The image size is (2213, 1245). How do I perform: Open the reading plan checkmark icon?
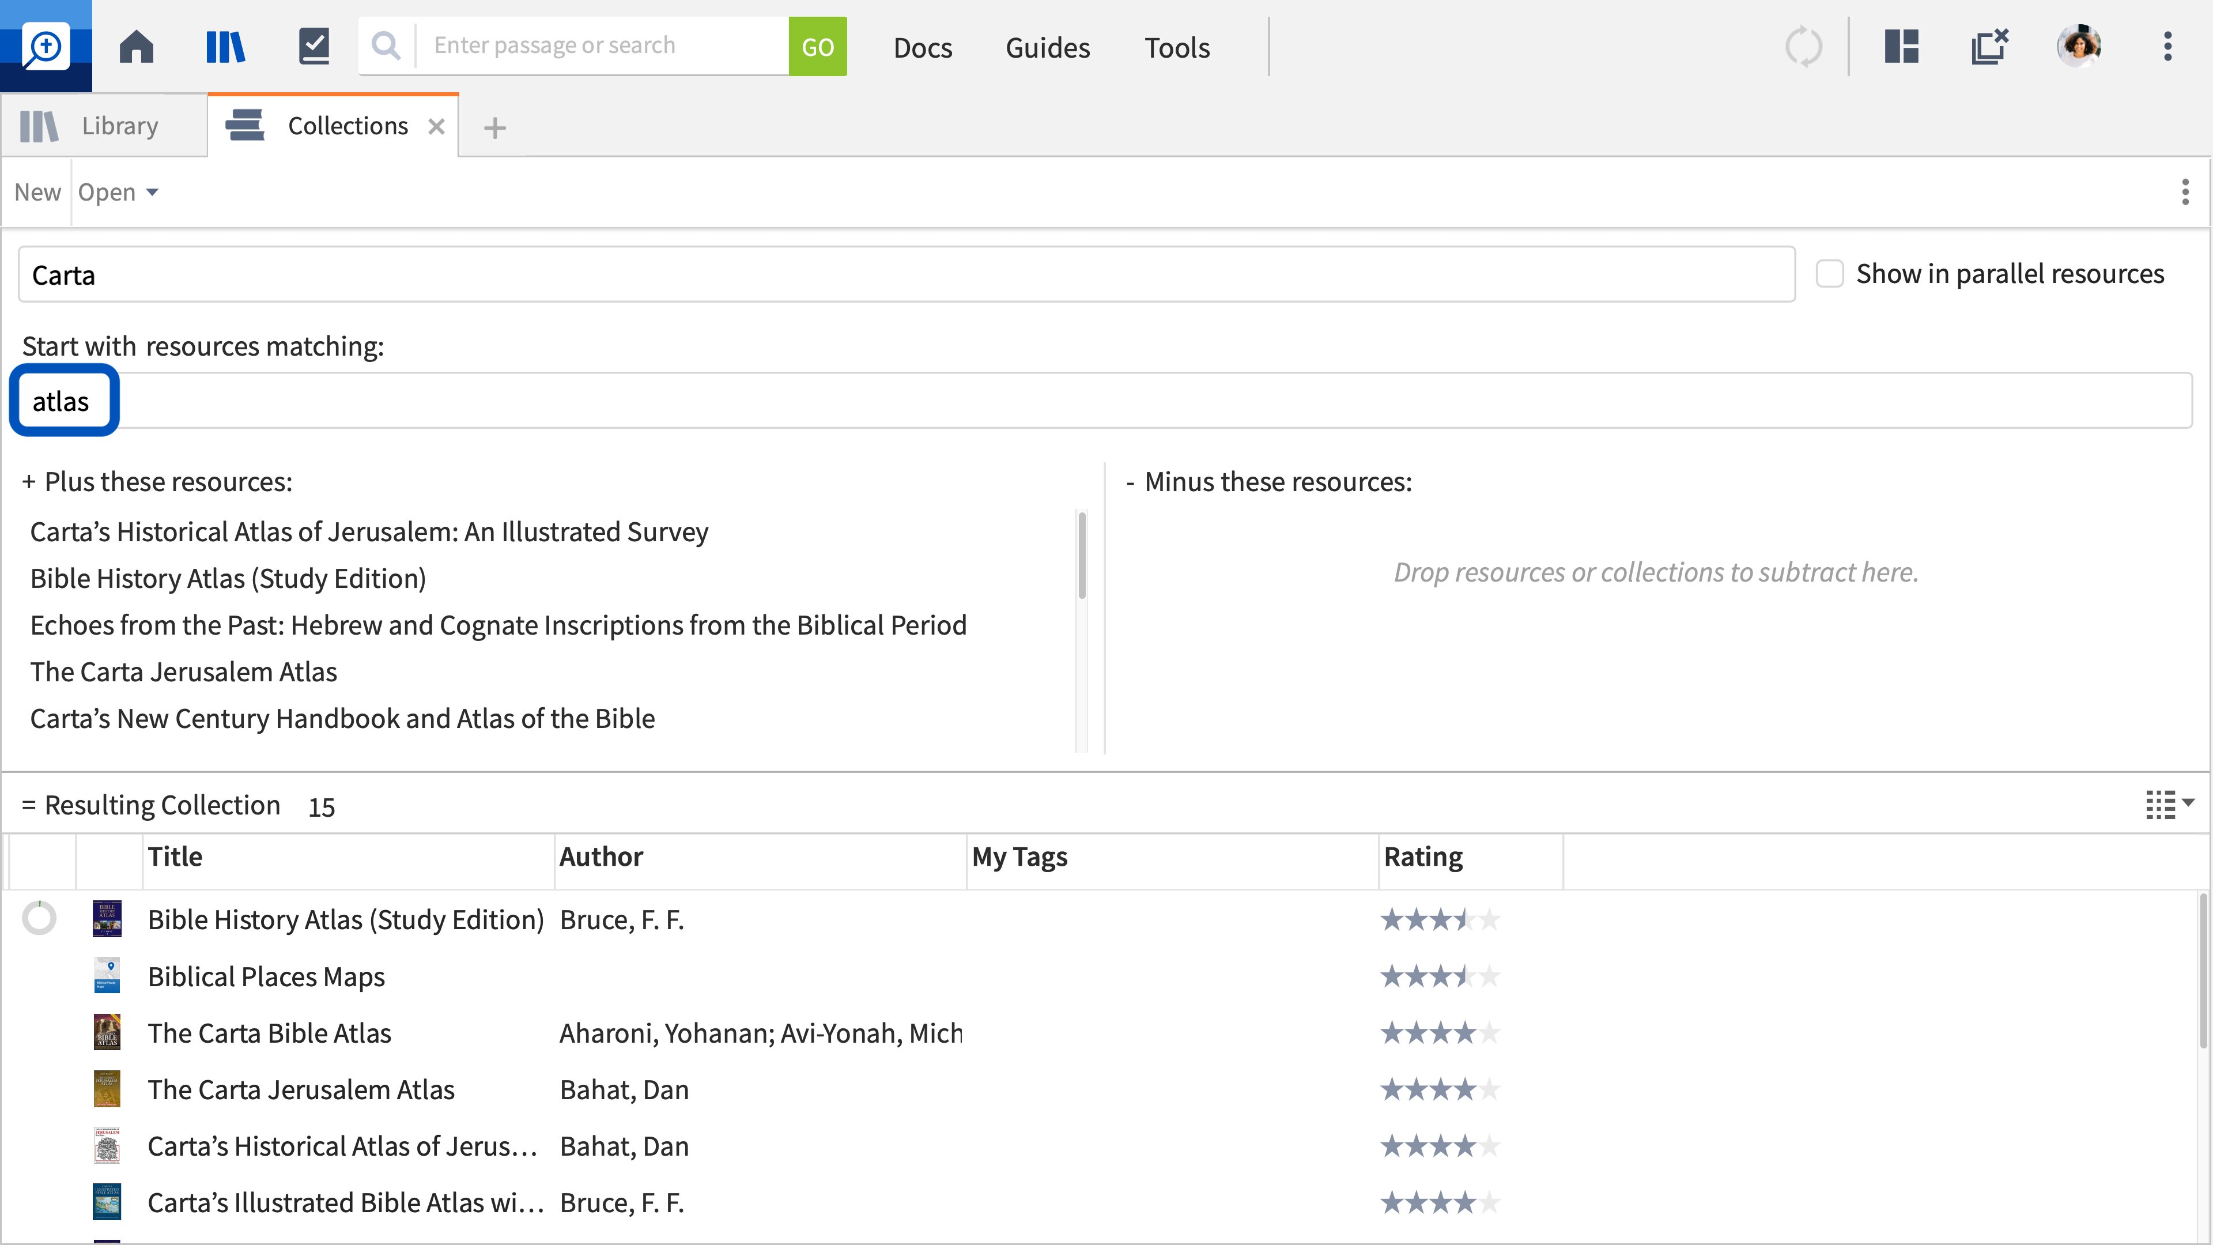[315, 46]
